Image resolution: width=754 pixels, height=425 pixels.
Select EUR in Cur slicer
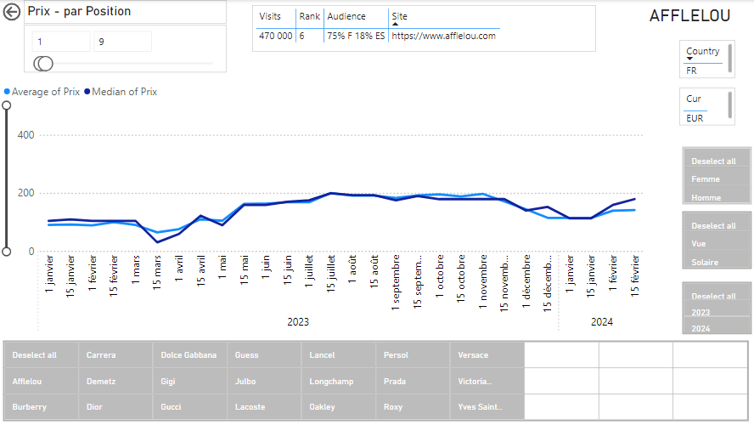click(x=695, y=118)
